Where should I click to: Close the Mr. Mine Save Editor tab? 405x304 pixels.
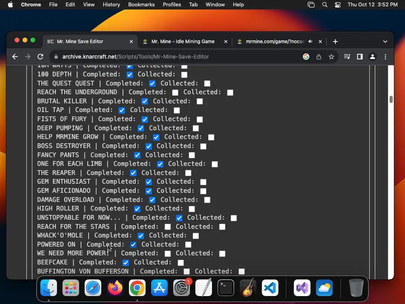(x=131, y=42)
